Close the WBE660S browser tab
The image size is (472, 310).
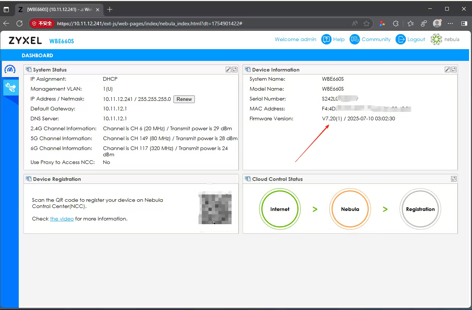(97, 10)
